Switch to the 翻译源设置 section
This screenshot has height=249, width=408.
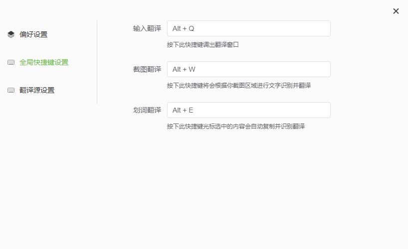(x=37, y=90)
